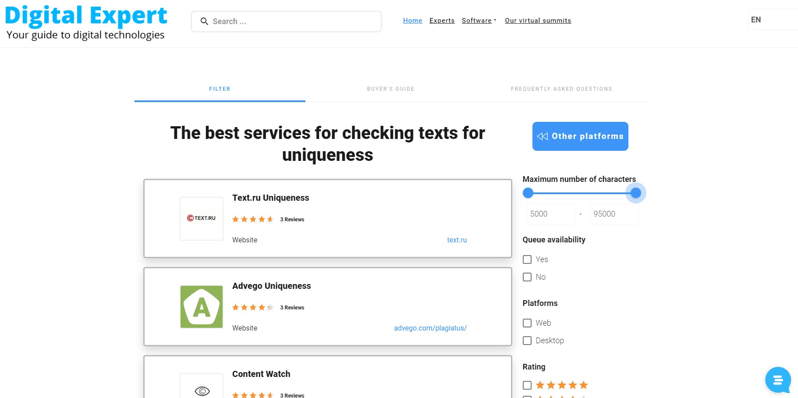Click the Other platforms button
The image size is (798, 398).
click(580, 136)
